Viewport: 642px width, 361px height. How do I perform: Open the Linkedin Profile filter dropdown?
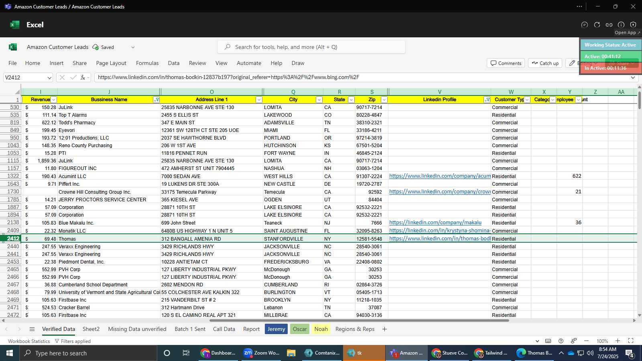tap(487, 99)
